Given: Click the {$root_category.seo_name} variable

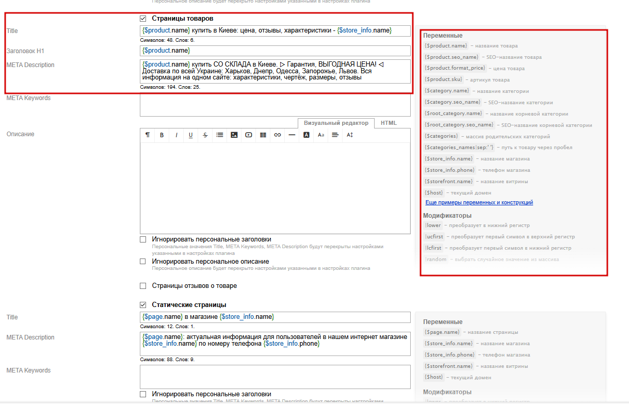Looking at the screenshot, I should pos(459,125).
